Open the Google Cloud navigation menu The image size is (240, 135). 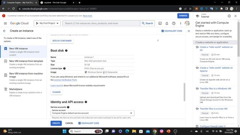(5, 23)
